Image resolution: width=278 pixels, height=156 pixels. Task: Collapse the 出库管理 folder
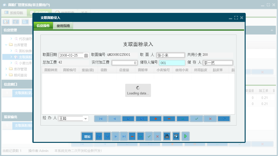tap(6, 45)
